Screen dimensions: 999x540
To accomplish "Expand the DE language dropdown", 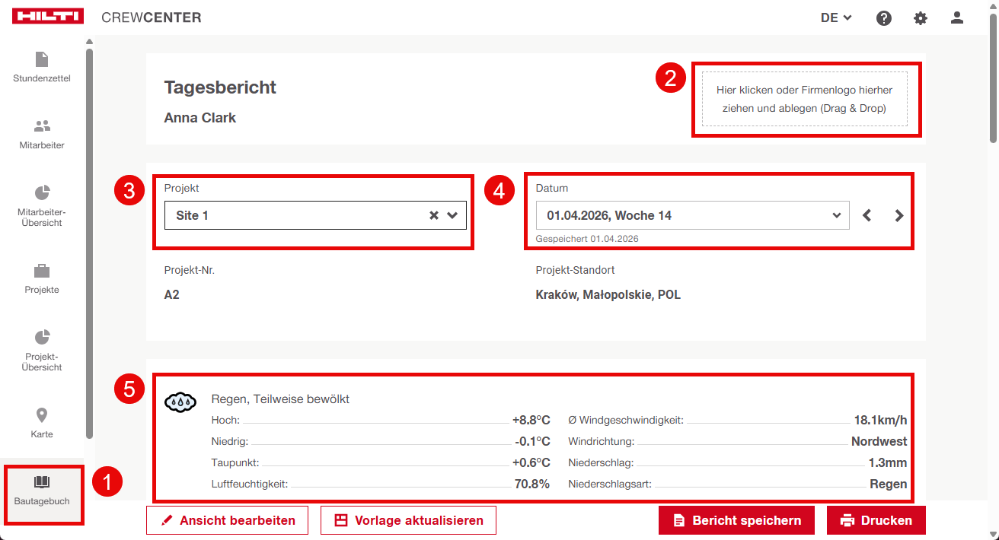I will [x=835, y=18].
